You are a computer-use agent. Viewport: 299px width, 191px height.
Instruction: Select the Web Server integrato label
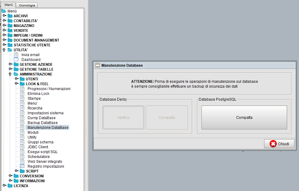coord(45,162)
